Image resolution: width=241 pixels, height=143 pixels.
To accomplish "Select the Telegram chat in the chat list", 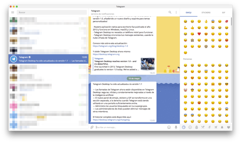I will tap(49, 59).
